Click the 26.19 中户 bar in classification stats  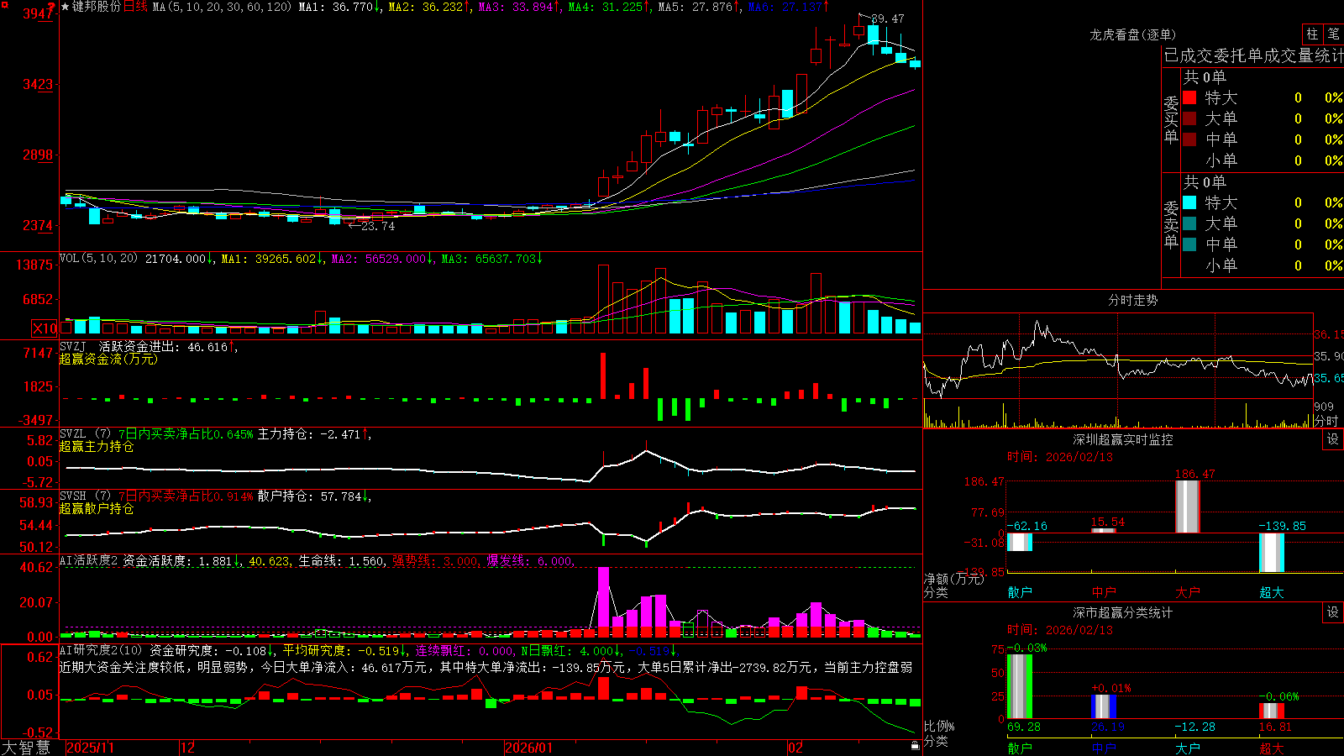tap(1104, 706)
